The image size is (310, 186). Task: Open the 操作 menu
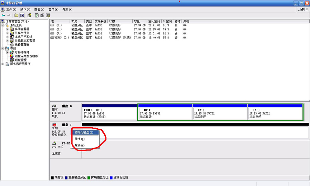(25, 10)
